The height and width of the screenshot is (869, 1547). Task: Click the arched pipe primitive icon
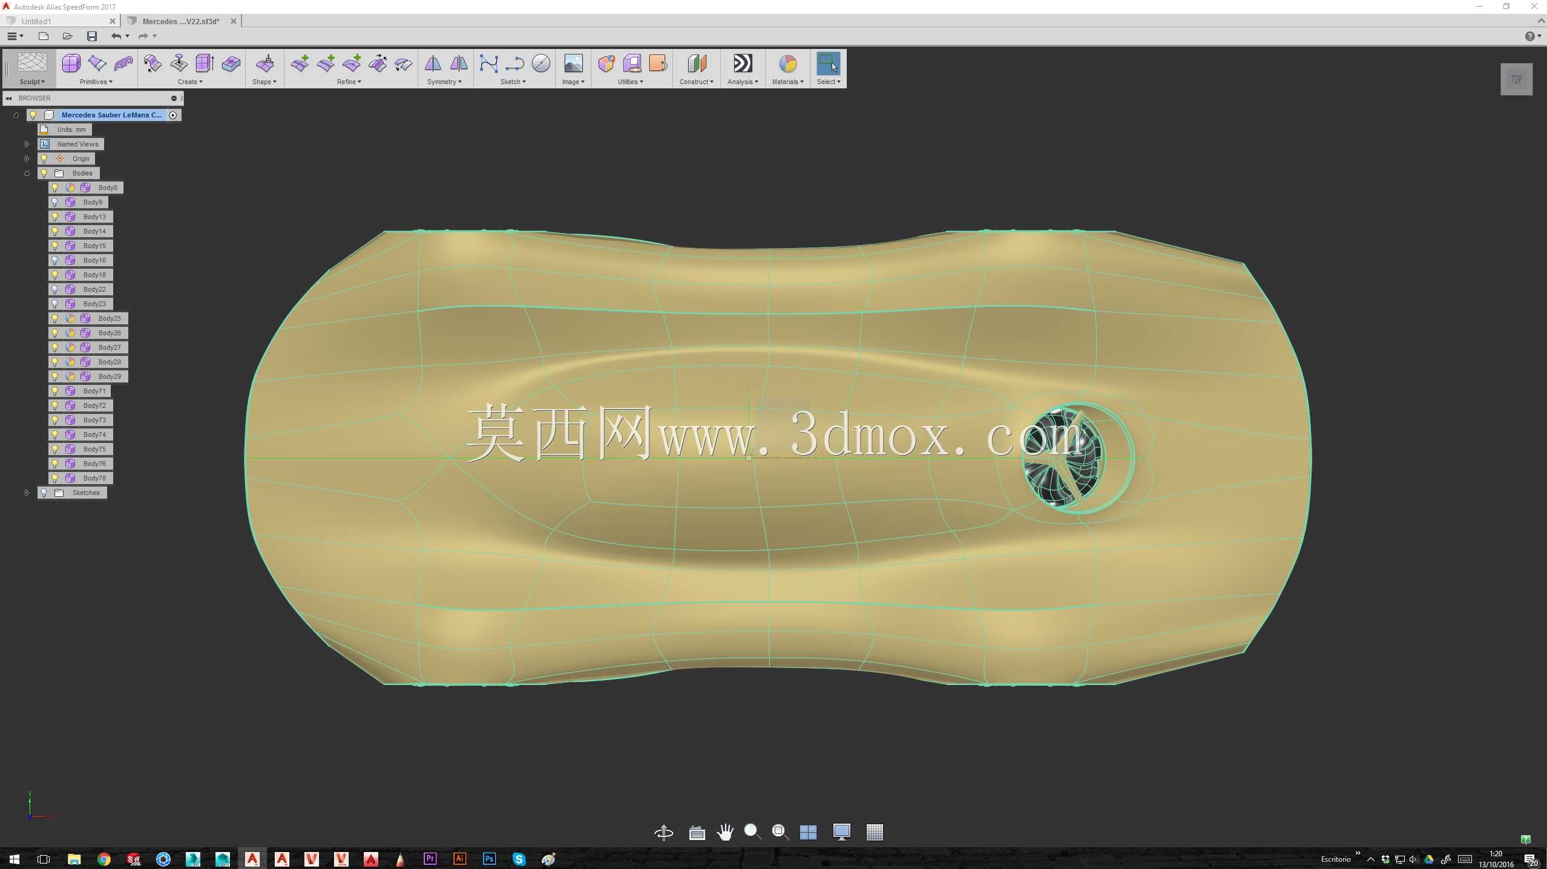(123, 63)
